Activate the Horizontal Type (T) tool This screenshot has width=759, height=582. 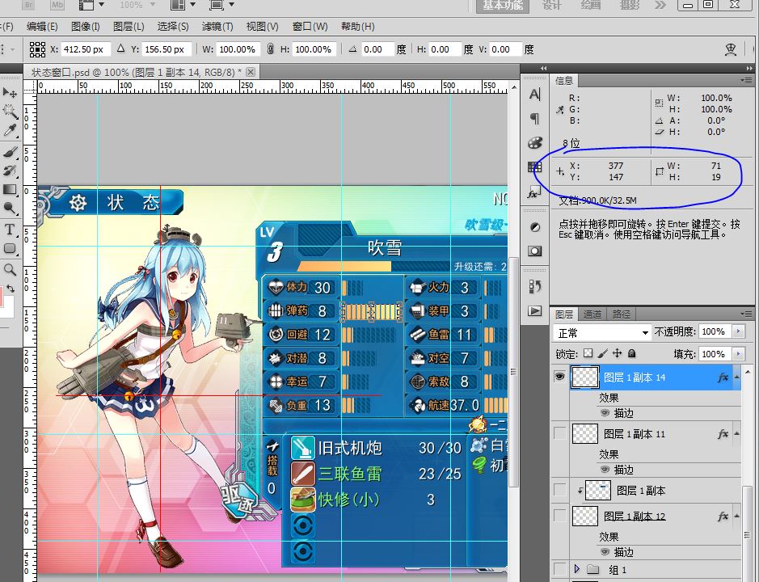[9, 229]
